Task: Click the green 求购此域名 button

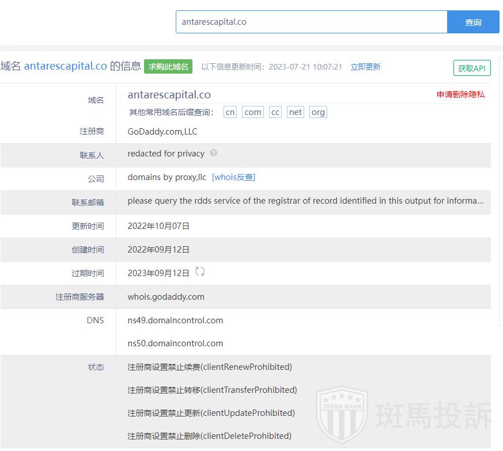Action: [168, 67]
